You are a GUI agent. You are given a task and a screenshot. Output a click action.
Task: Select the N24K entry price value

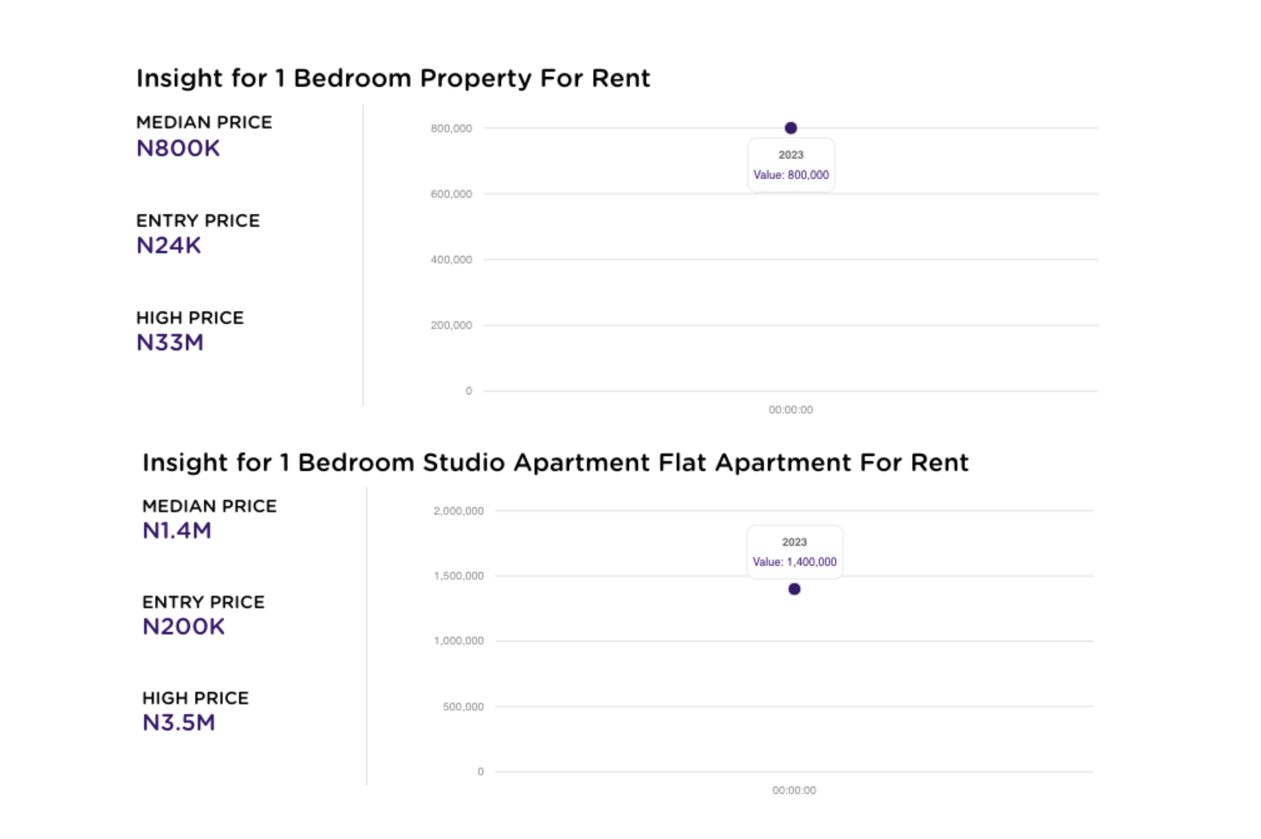[x=168, y=245]
